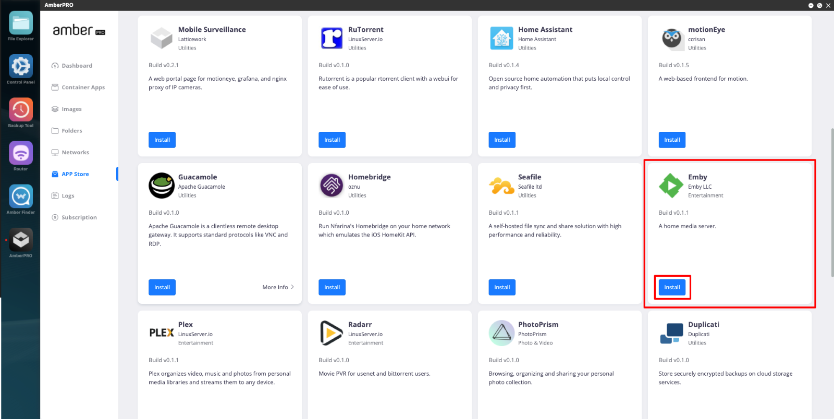Click the Plex logo icon
834x419 pixels.
(162, 332)
